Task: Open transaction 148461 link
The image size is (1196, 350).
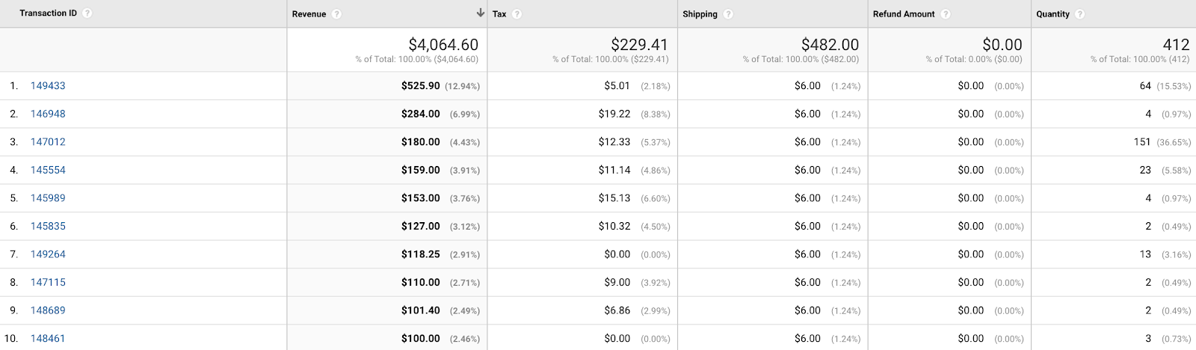Action: [48, 338]
